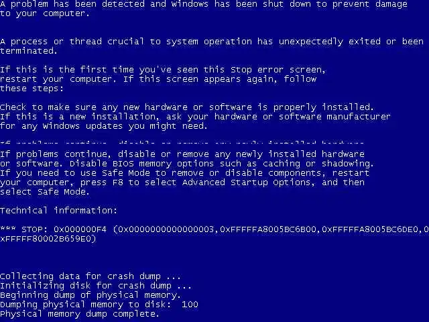429x322 pixels.
Task: Click the 'Safe Mode' text on last instruction line
Action: point(61,192)
